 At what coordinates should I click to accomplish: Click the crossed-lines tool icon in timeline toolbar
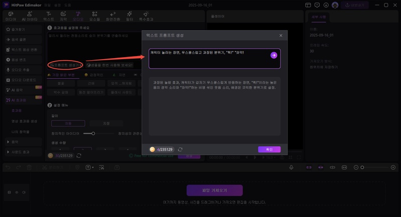[101, 167]
